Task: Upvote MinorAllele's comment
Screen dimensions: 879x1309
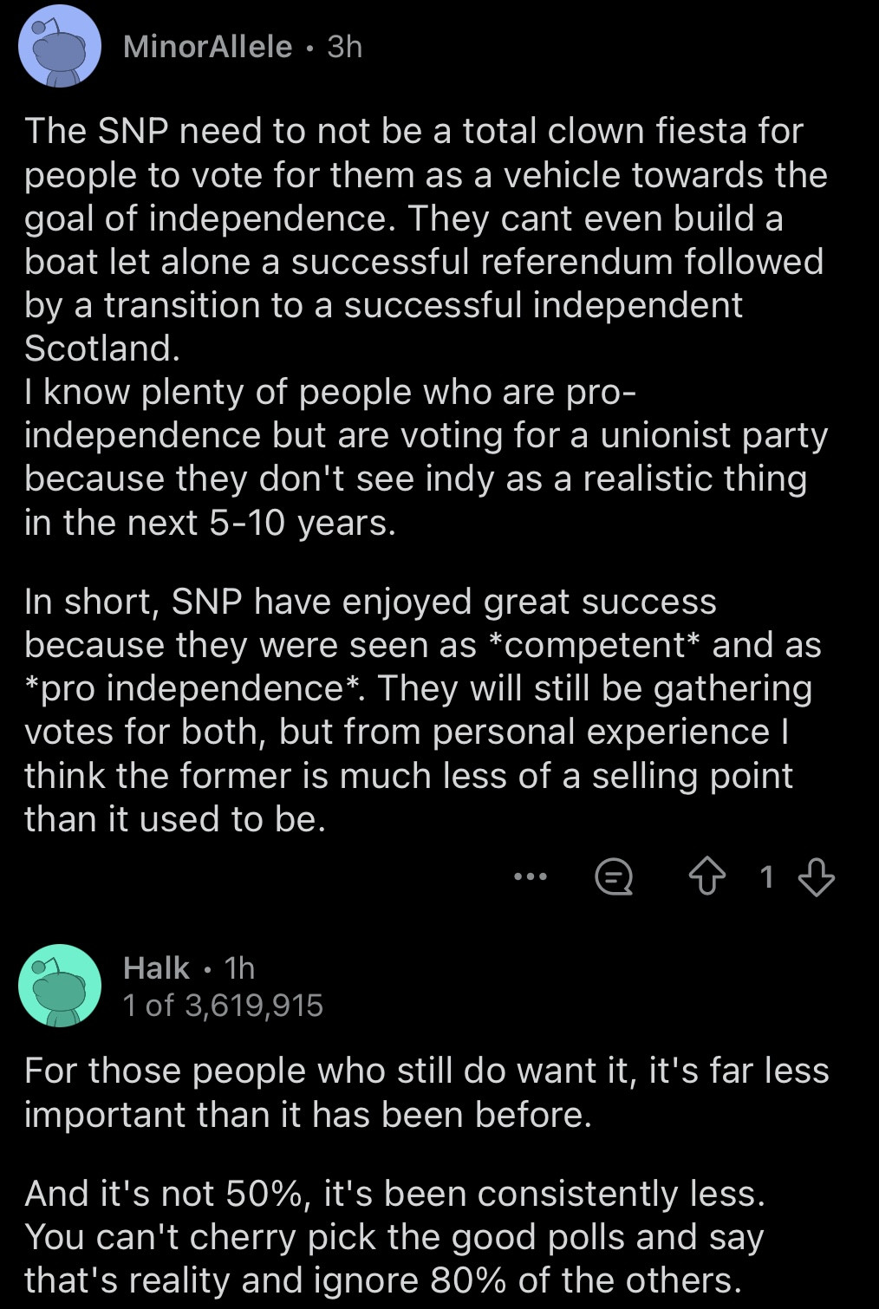Action: 707,877
